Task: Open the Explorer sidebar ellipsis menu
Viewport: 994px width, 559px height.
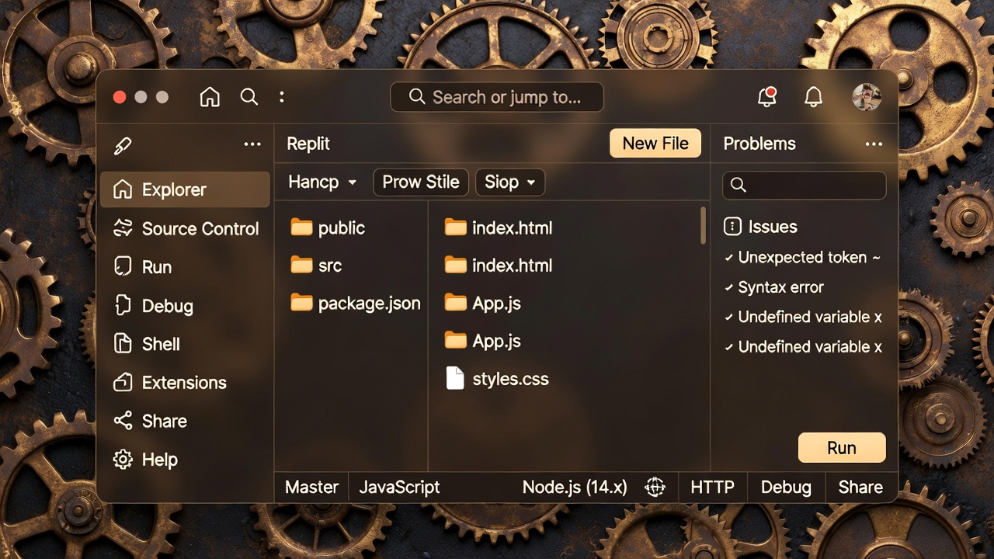Action: (251, 144)
